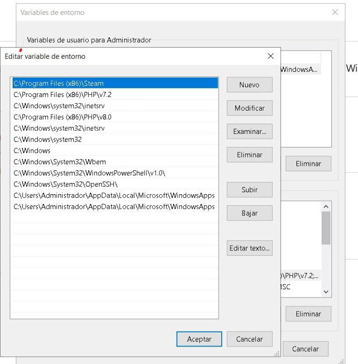
Task: Move the entry up with Subir
Action: pyautogui.click(x=249, y=190)
